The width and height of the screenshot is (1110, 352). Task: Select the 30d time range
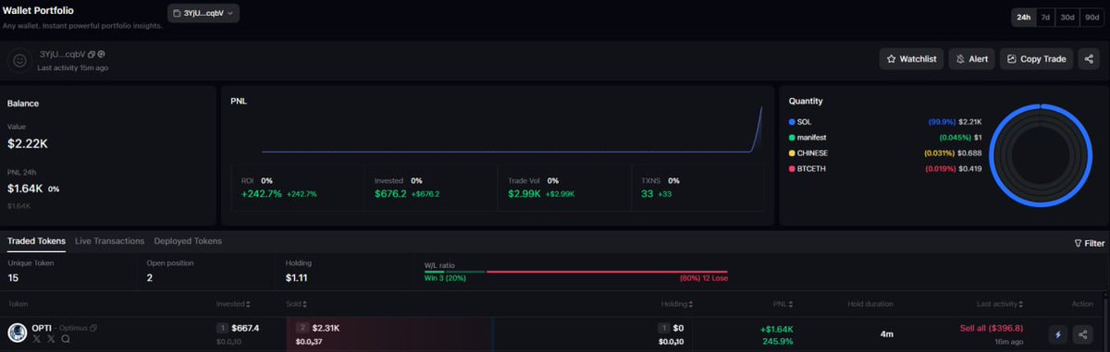[1067, 18]
